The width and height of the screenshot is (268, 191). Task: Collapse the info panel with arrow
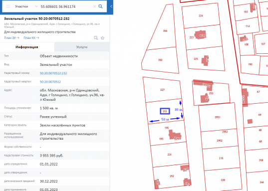tap(111, 6)
